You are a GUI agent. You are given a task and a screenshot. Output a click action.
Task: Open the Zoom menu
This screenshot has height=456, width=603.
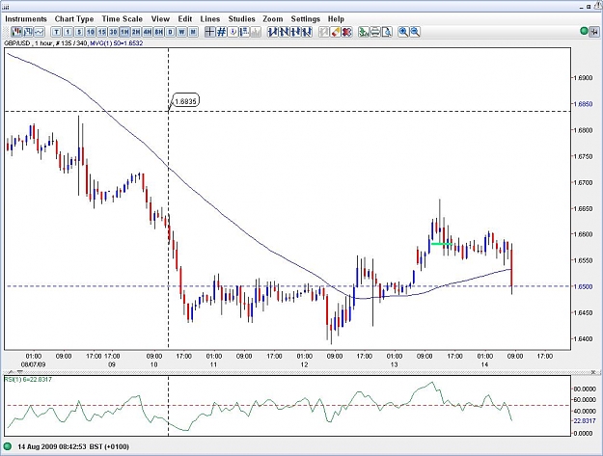coord(273,19)
